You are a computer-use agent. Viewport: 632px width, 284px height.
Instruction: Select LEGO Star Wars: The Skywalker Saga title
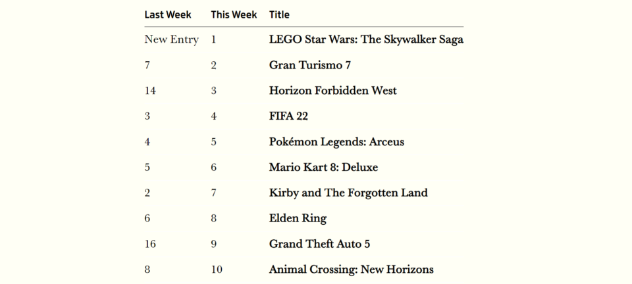pyautogui.click(x=366, y=39)
